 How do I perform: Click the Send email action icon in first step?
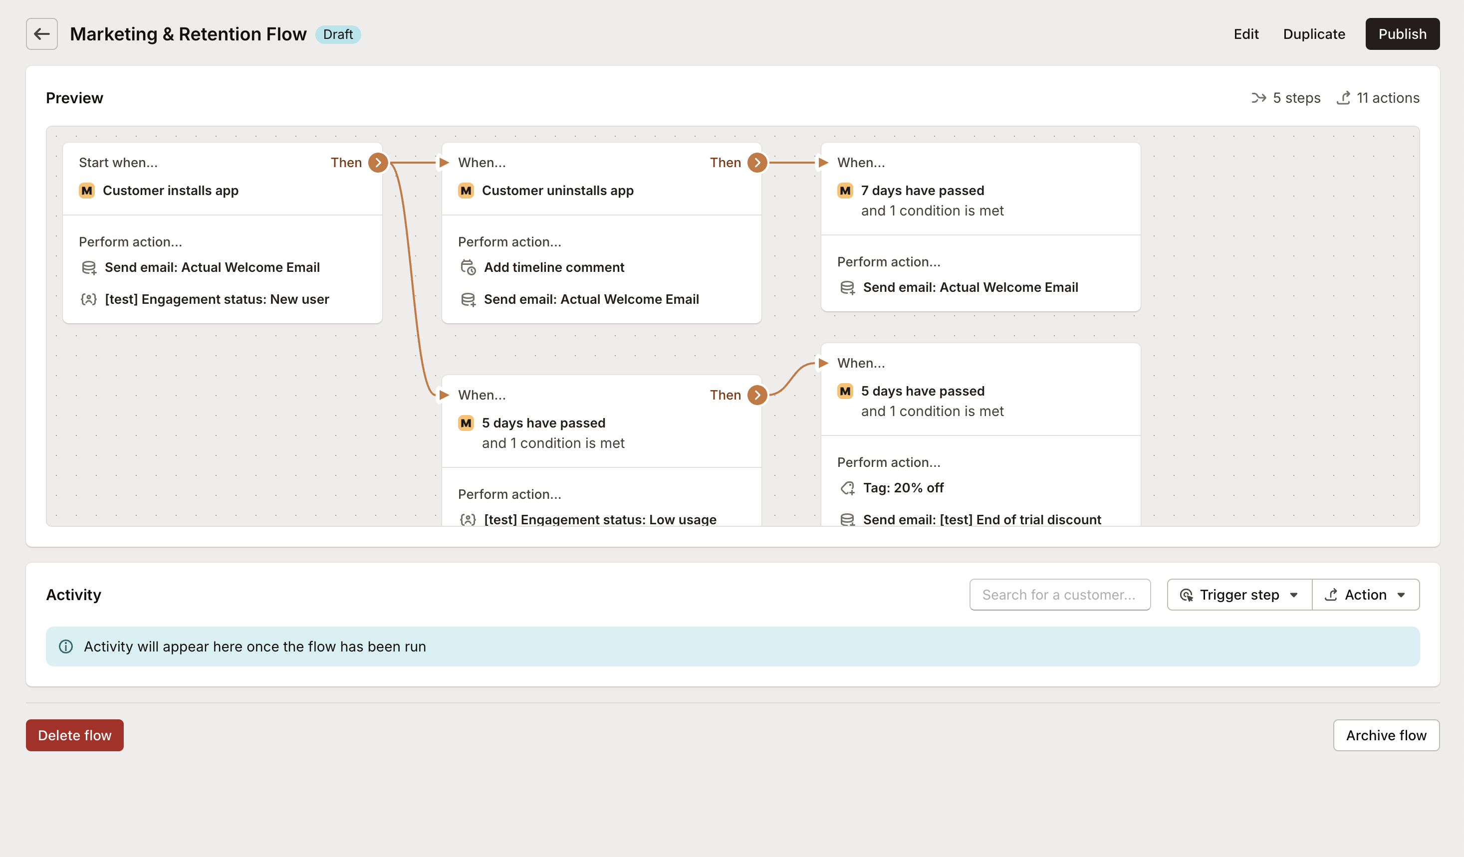(x=88, y=267)
